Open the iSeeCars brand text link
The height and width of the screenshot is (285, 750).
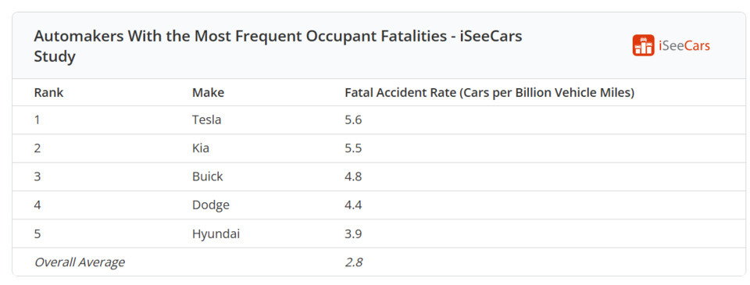pyautogui.click(x=684, y=46)
